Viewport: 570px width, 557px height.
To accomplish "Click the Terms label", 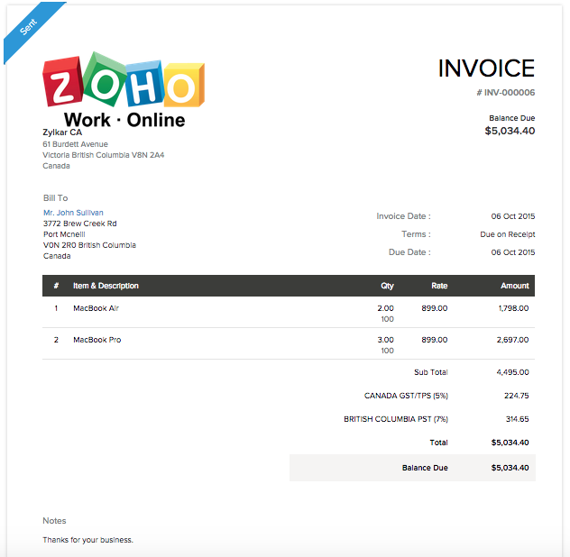I will coord(416,234).
